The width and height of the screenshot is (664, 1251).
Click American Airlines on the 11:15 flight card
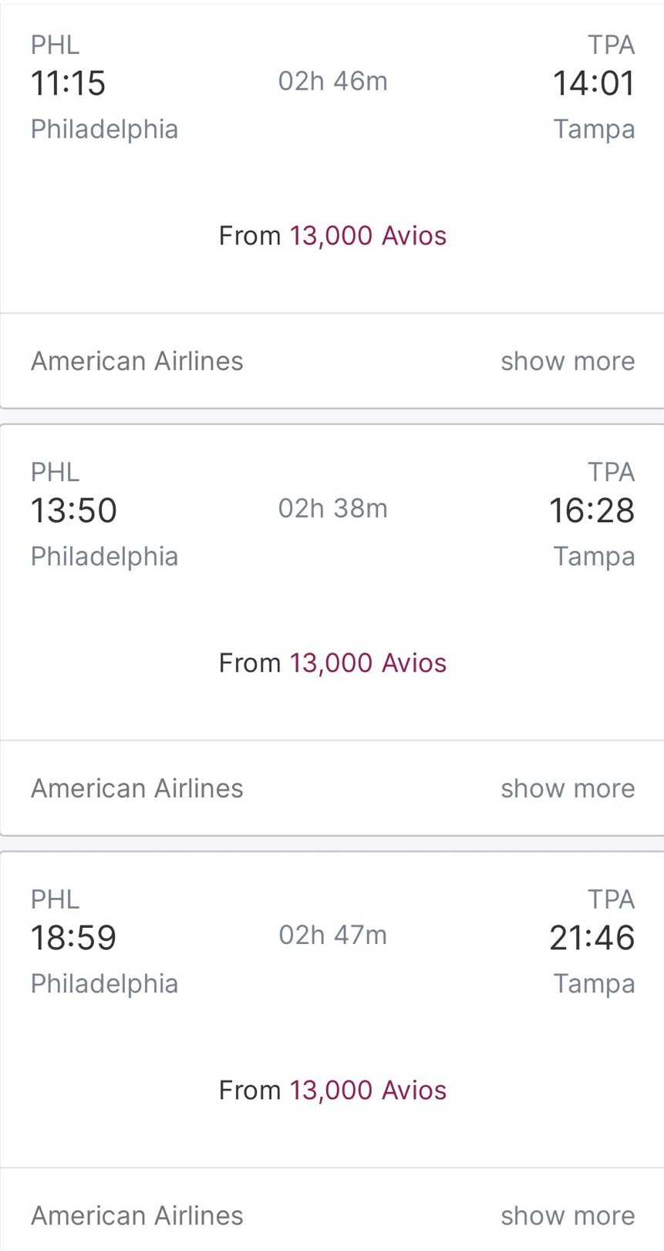(137, 361)
